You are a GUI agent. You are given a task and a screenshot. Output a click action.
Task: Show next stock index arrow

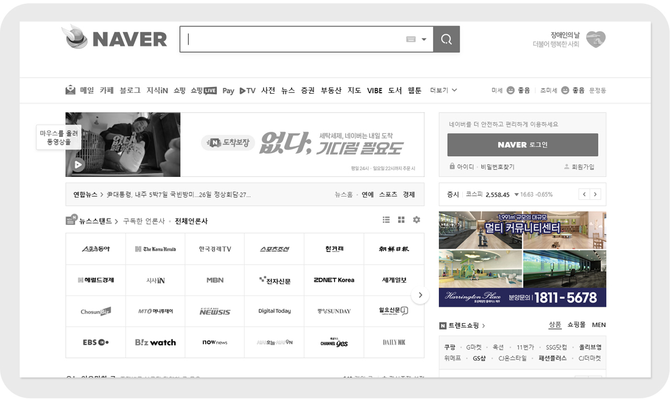tap(595, 194)
